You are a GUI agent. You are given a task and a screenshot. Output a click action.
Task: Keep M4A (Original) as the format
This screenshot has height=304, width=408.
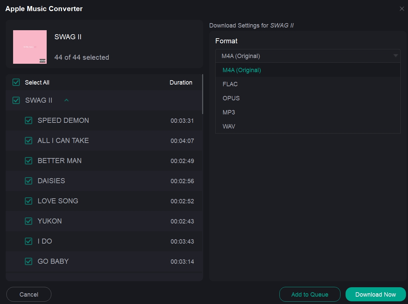[x=241, y=70]
